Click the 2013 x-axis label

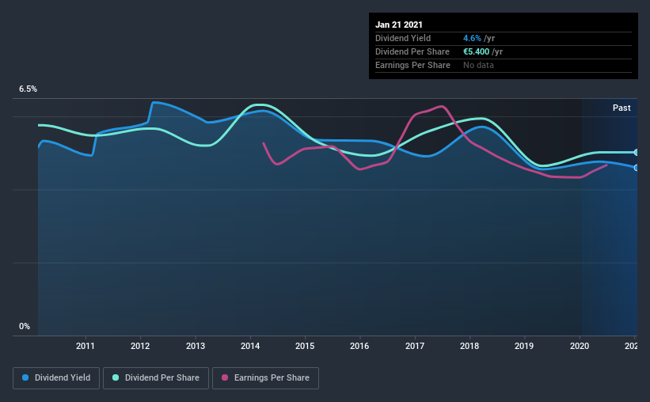tap(196, 346)
